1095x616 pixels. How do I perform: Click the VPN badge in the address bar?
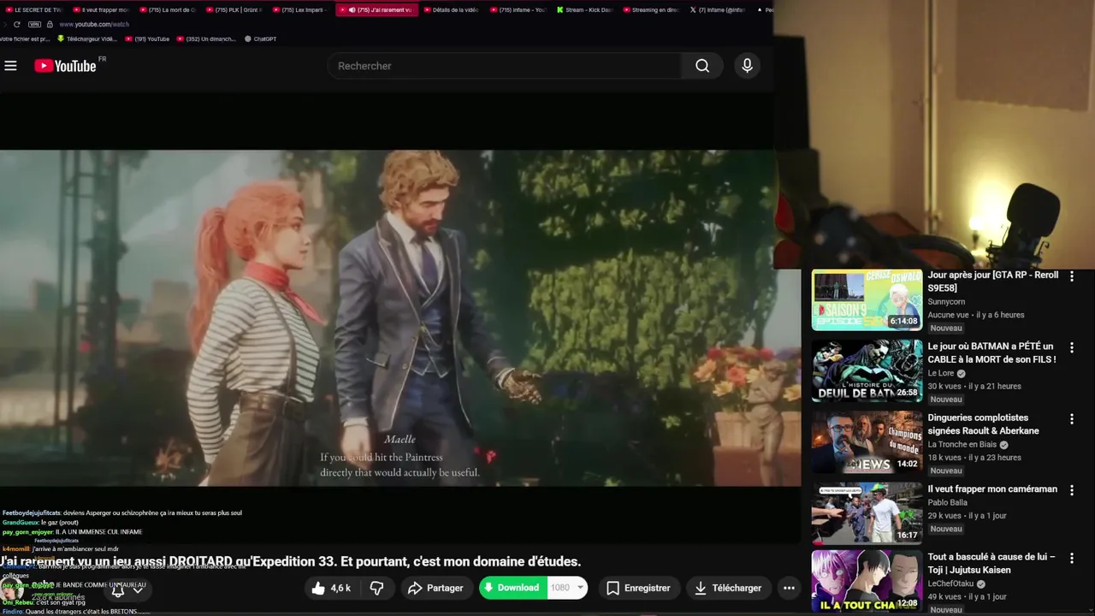point(34,24)
